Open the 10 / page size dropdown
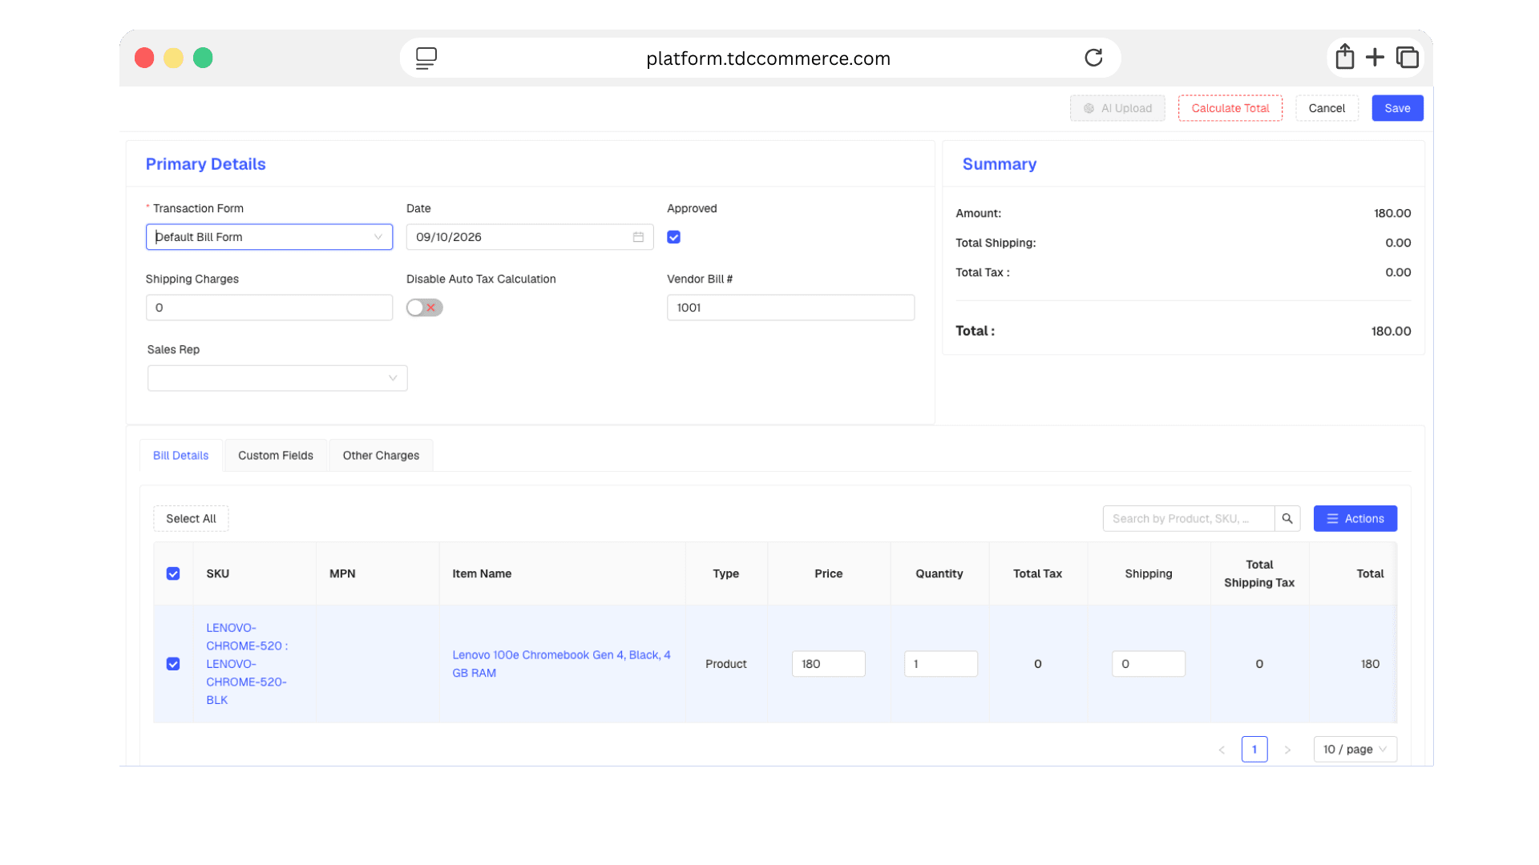1539x865 pixels. pyautogui.click(x=1355, y=750)
